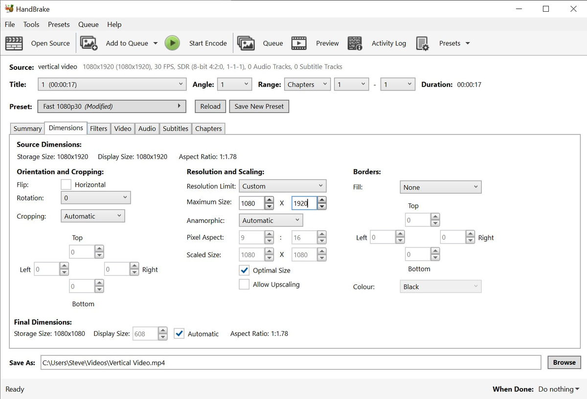Open the Borders Fill dropdown

coord(440,187)
